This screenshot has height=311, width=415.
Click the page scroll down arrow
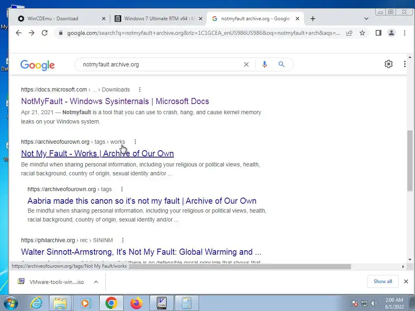(410, 260)
